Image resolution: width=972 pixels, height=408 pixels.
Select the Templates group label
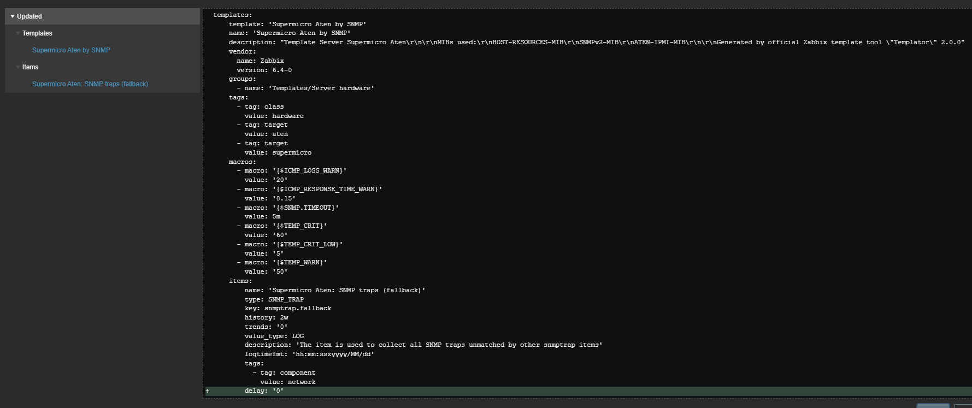37,33
